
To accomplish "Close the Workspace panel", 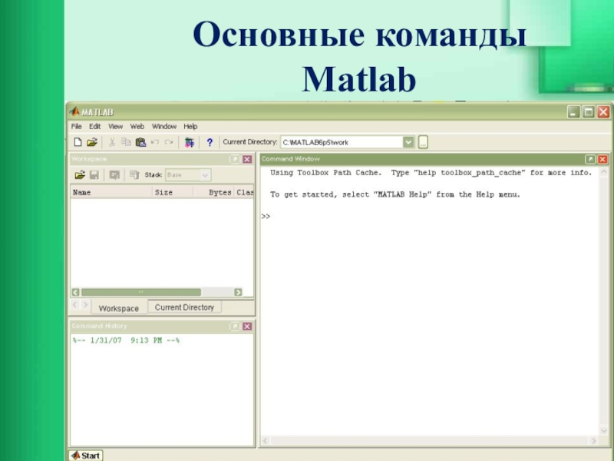I will tap(247, 159).
